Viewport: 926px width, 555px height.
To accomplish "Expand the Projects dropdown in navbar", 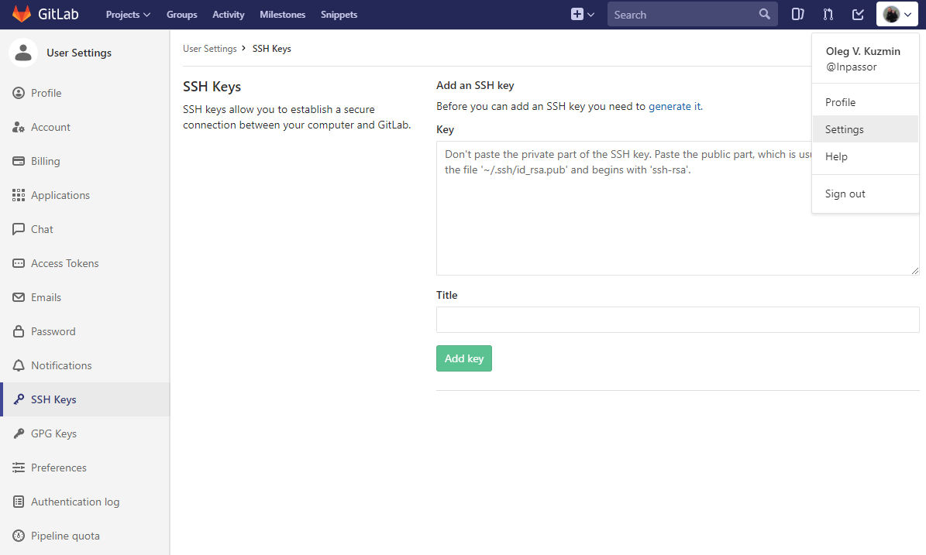I will 128,14.
